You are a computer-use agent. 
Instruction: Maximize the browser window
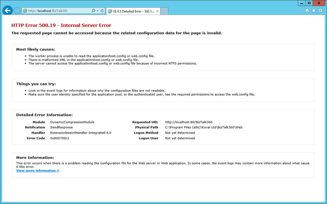click(x=309, y=3)
